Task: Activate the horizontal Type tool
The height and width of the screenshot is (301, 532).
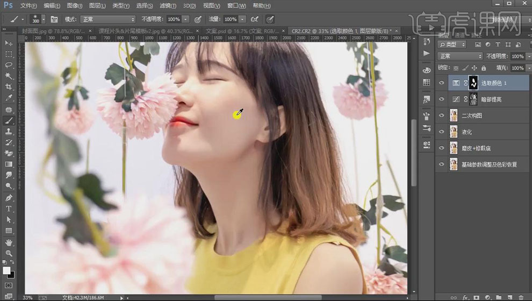Action: pos(9,209)
